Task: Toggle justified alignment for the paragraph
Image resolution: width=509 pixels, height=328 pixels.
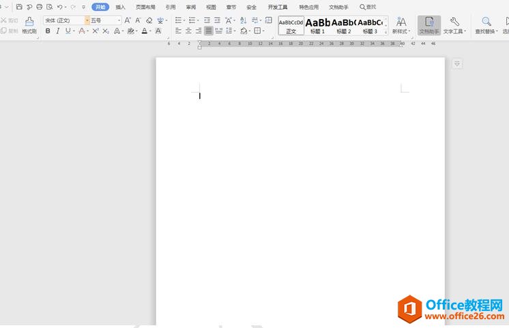Action: click(x=209, y=31)
